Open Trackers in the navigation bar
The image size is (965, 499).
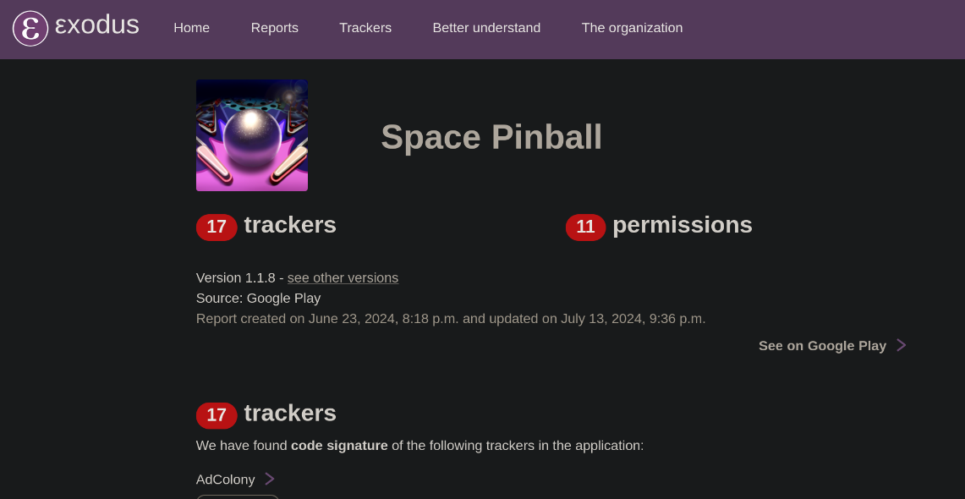pyautogui.click(x=365, y=28)
